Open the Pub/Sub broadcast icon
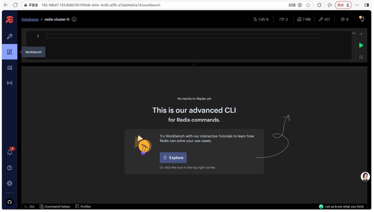The image size is (374, 212). click(x=10, y=83)
